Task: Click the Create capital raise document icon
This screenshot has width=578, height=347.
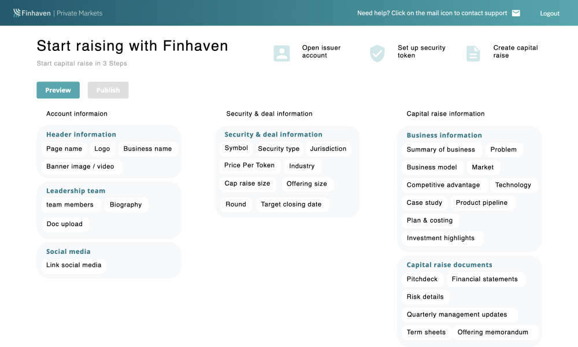Action: (473, 53)
